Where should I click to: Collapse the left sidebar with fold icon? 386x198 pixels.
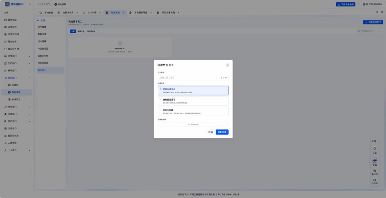pyautogui.click(x=30, y=4)
